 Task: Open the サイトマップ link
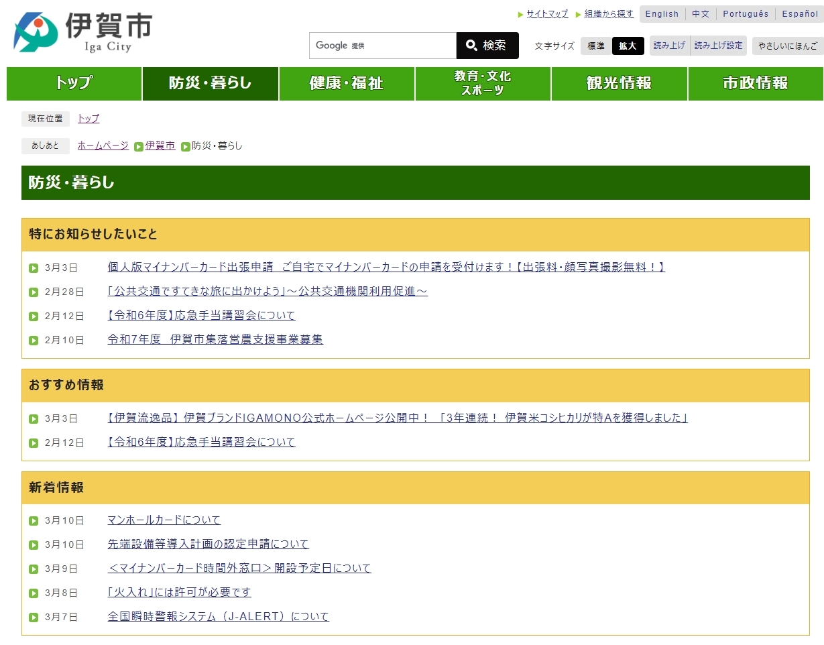546,14
